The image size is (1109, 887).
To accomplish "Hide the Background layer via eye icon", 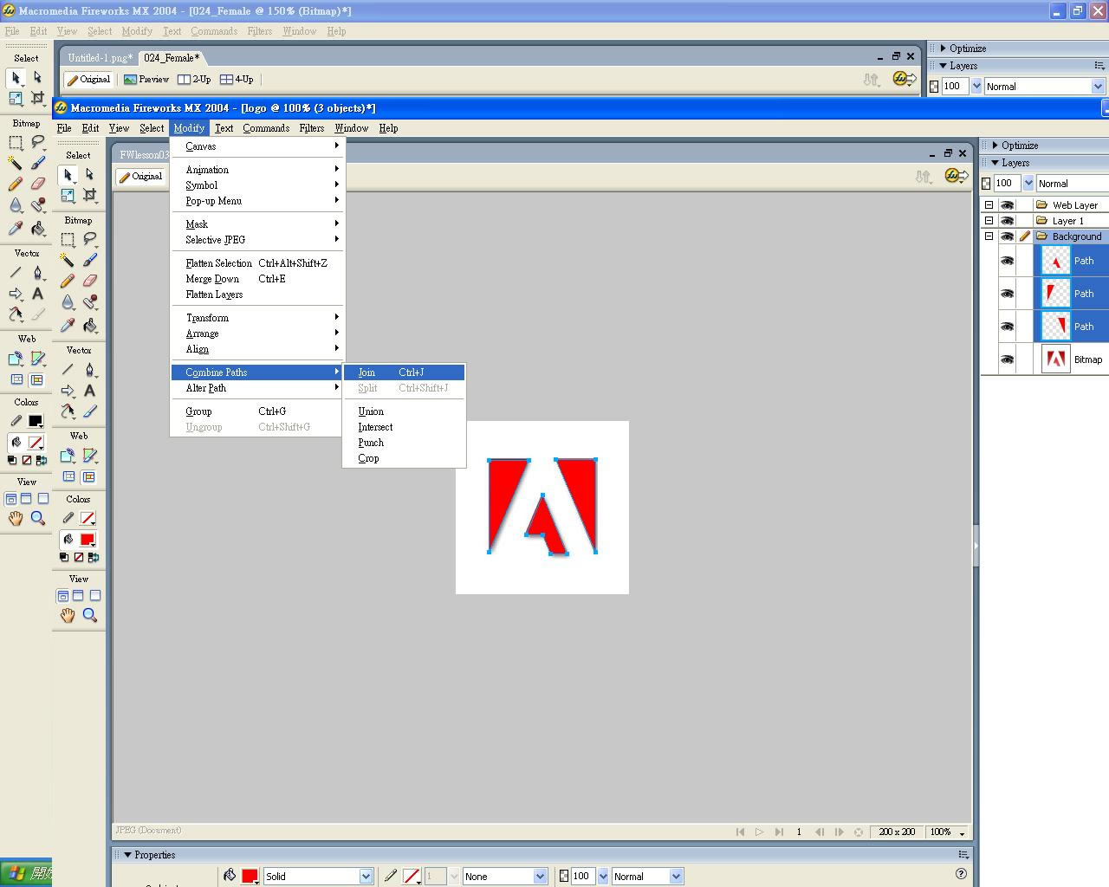I will [x=1007, y=236].
